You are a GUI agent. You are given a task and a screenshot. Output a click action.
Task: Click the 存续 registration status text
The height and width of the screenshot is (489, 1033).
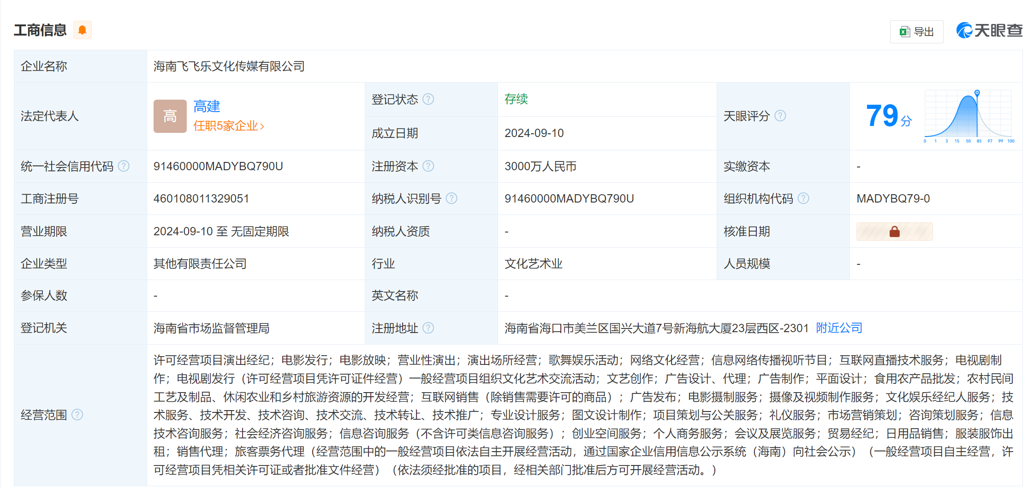point(516,99)
